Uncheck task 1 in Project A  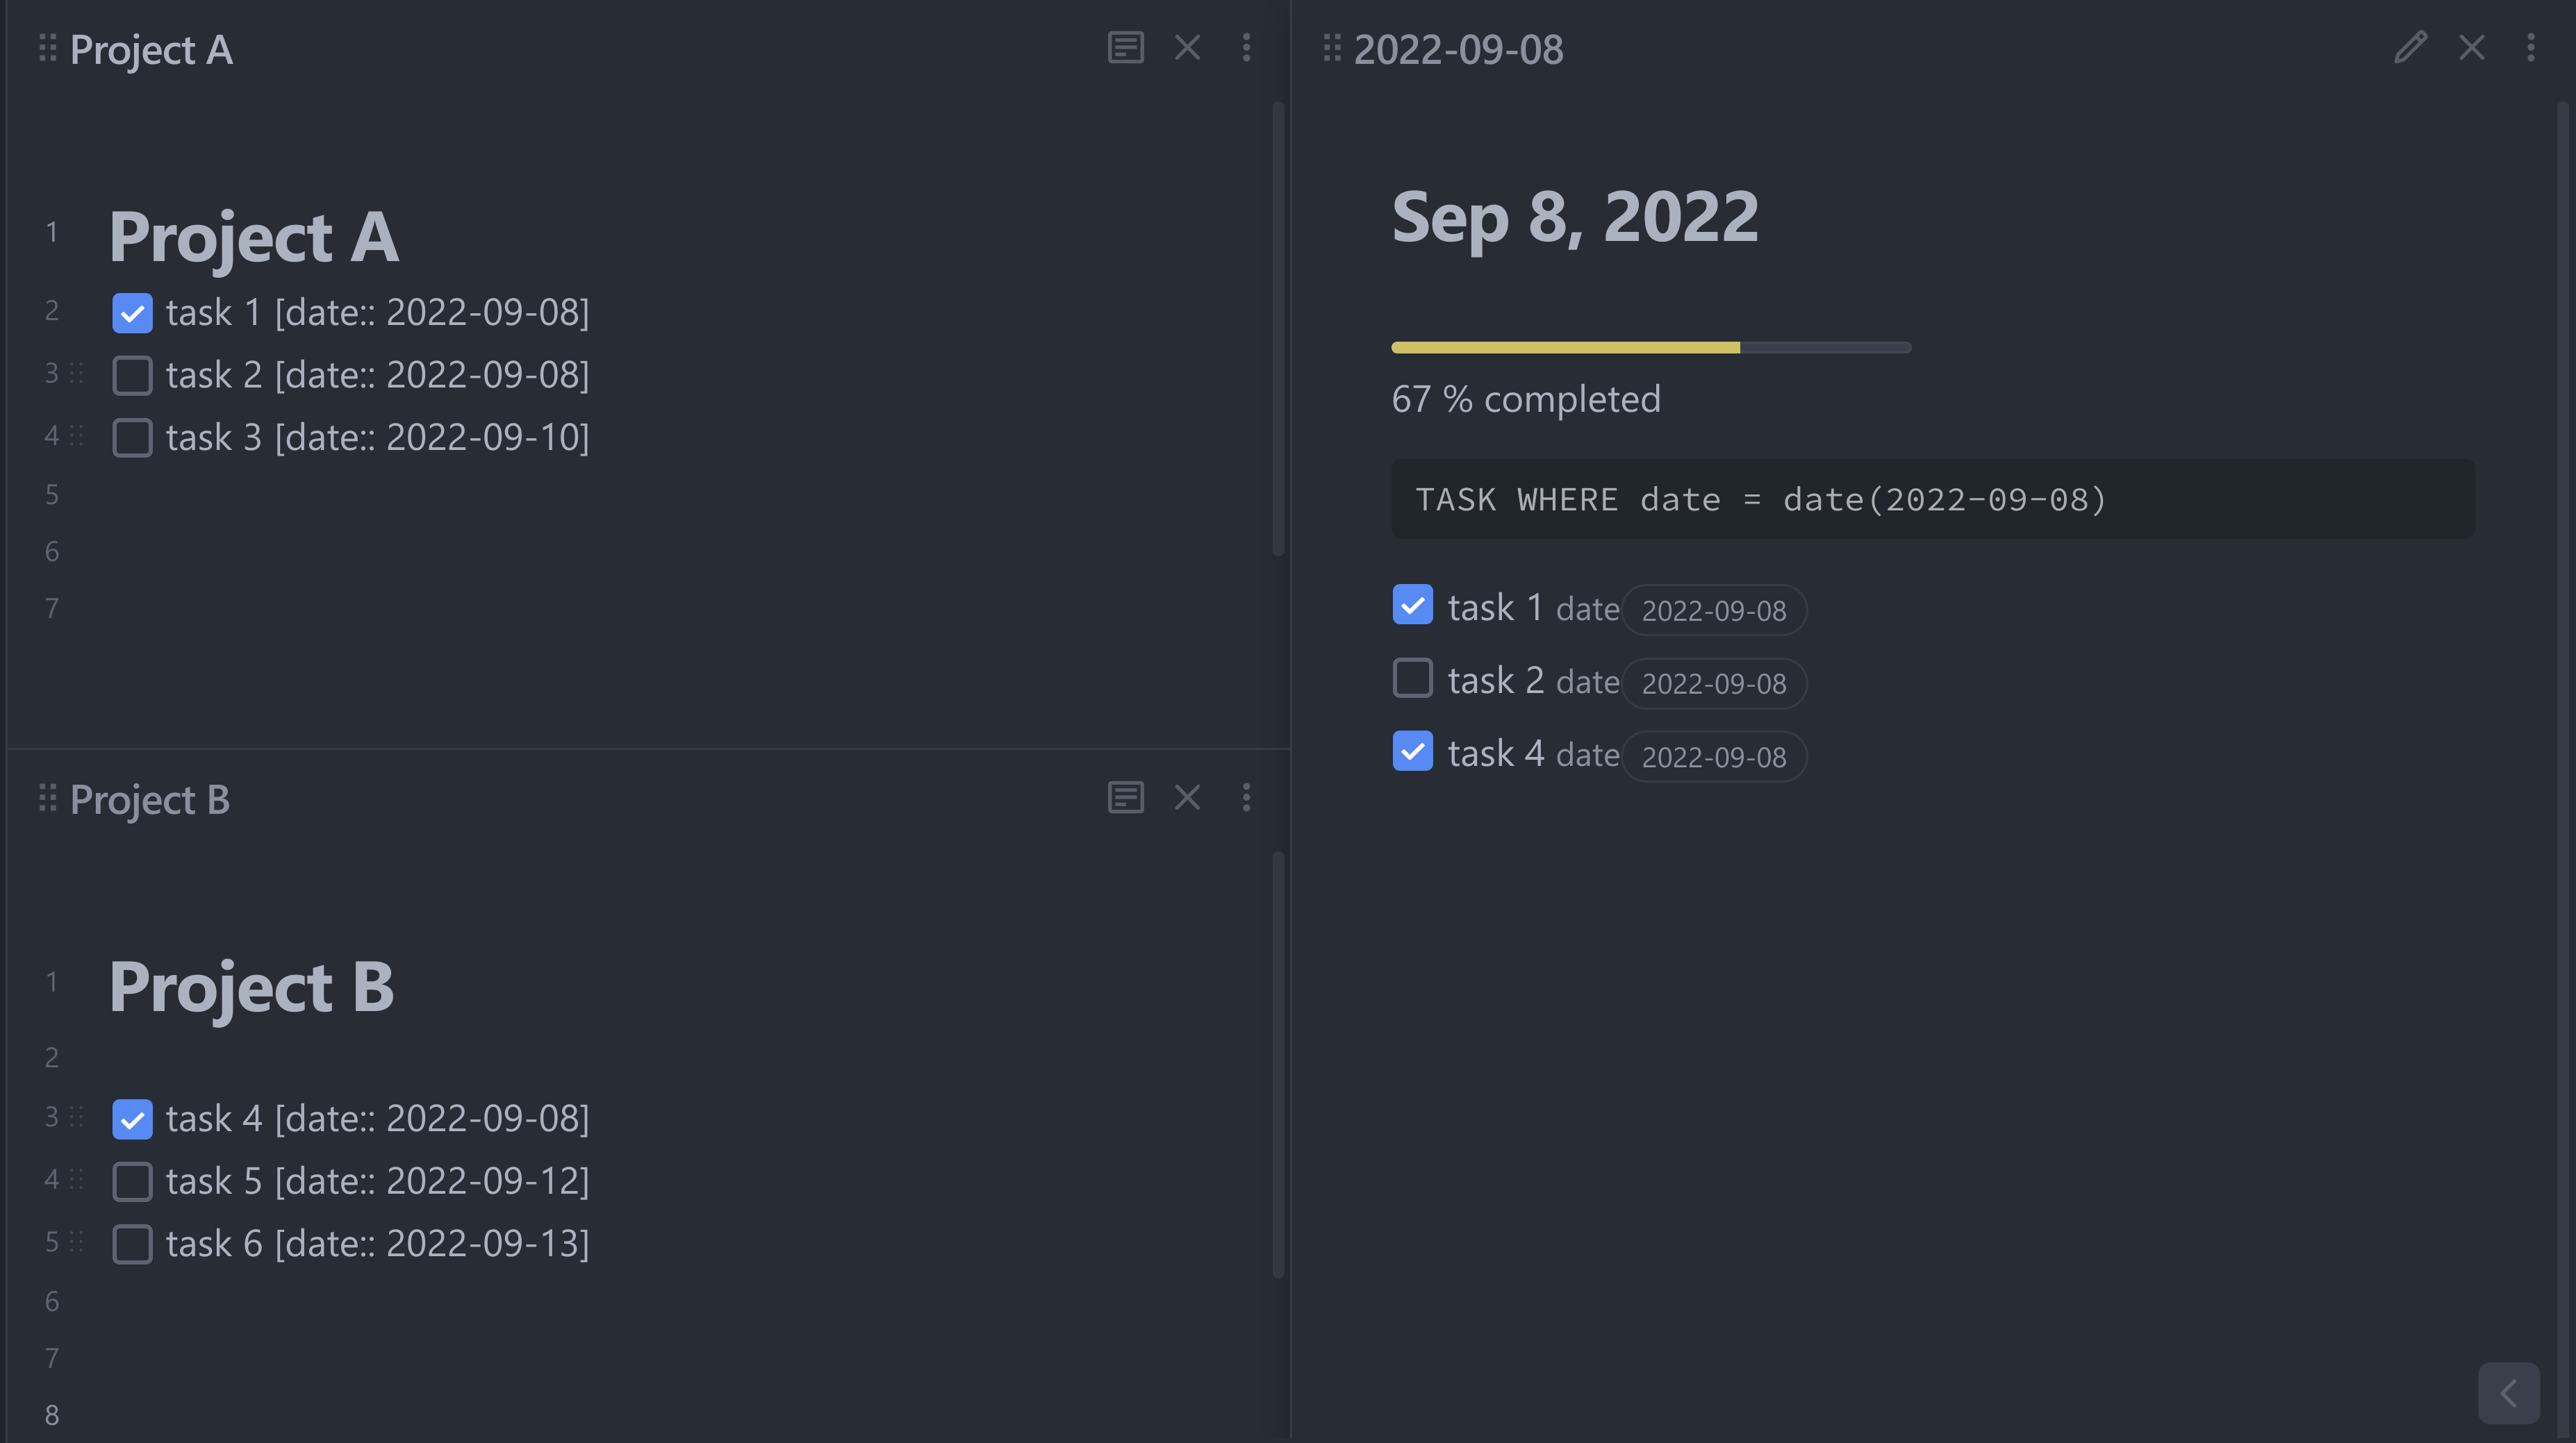pyautogui.click(x=132, y=312)
